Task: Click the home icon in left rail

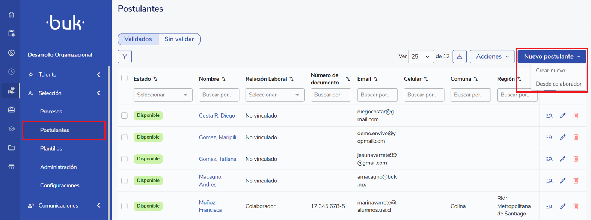Action: pos(11,15)
